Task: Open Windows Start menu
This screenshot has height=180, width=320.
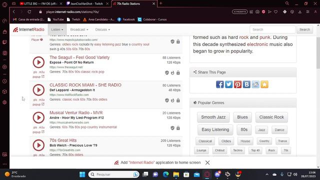Action: (82, 174)
